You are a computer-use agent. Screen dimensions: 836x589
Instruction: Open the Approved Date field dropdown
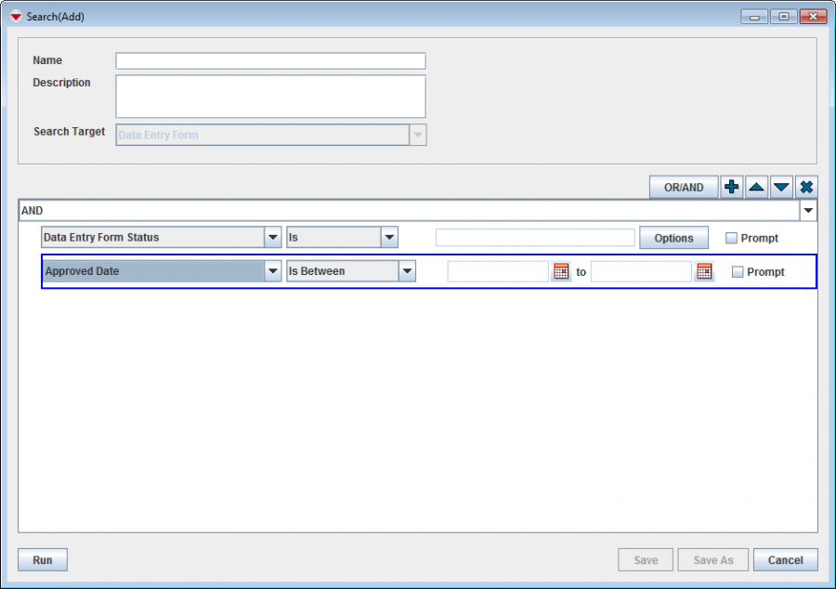tap(273, 272)
